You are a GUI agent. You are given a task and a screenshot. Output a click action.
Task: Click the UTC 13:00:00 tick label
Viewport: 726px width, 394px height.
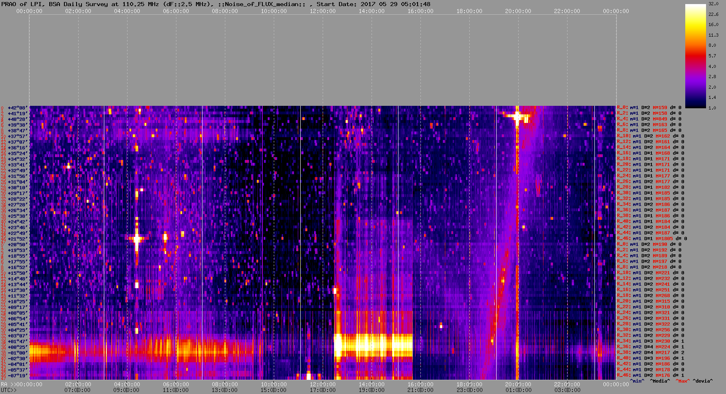coord(225,390)
